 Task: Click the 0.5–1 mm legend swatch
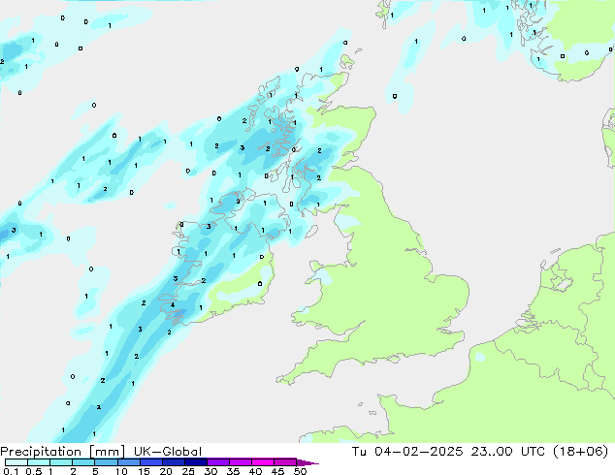pyautogui.click(x=39, y=462)
